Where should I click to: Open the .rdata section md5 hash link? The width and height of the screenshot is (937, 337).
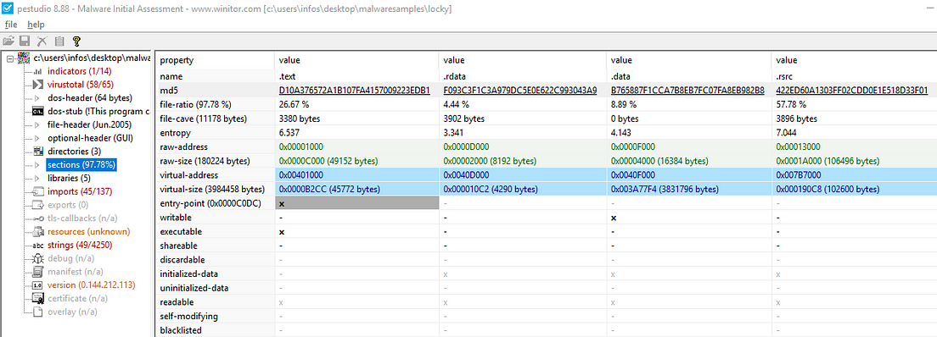(x=520, y=90)
